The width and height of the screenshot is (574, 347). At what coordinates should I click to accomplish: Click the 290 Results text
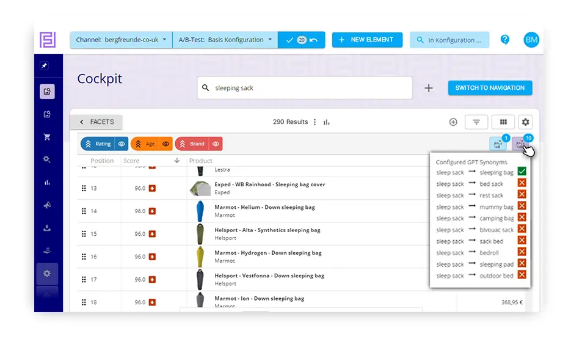(290, 122)
